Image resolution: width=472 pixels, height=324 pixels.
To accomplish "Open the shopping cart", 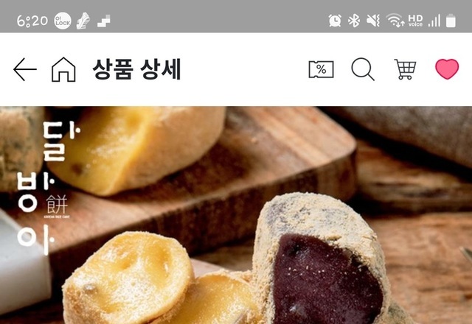I will click(x=405, y=69).
